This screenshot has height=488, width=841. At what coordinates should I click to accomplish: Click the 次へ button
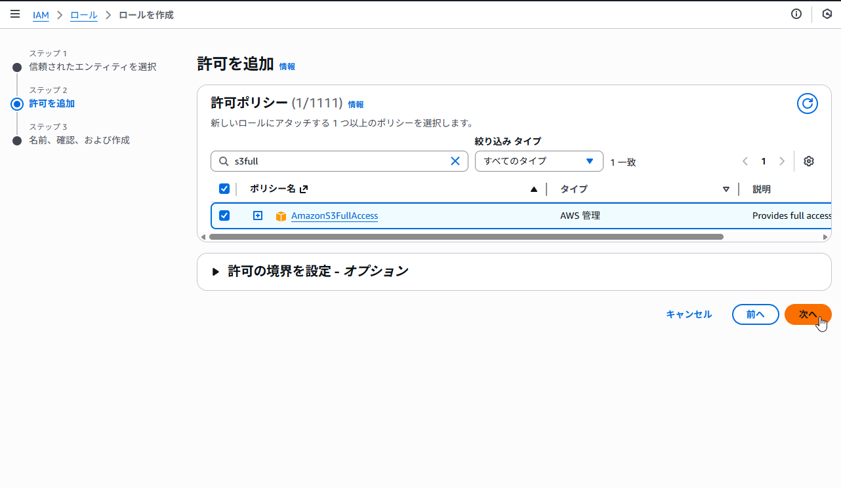(808, 314)
